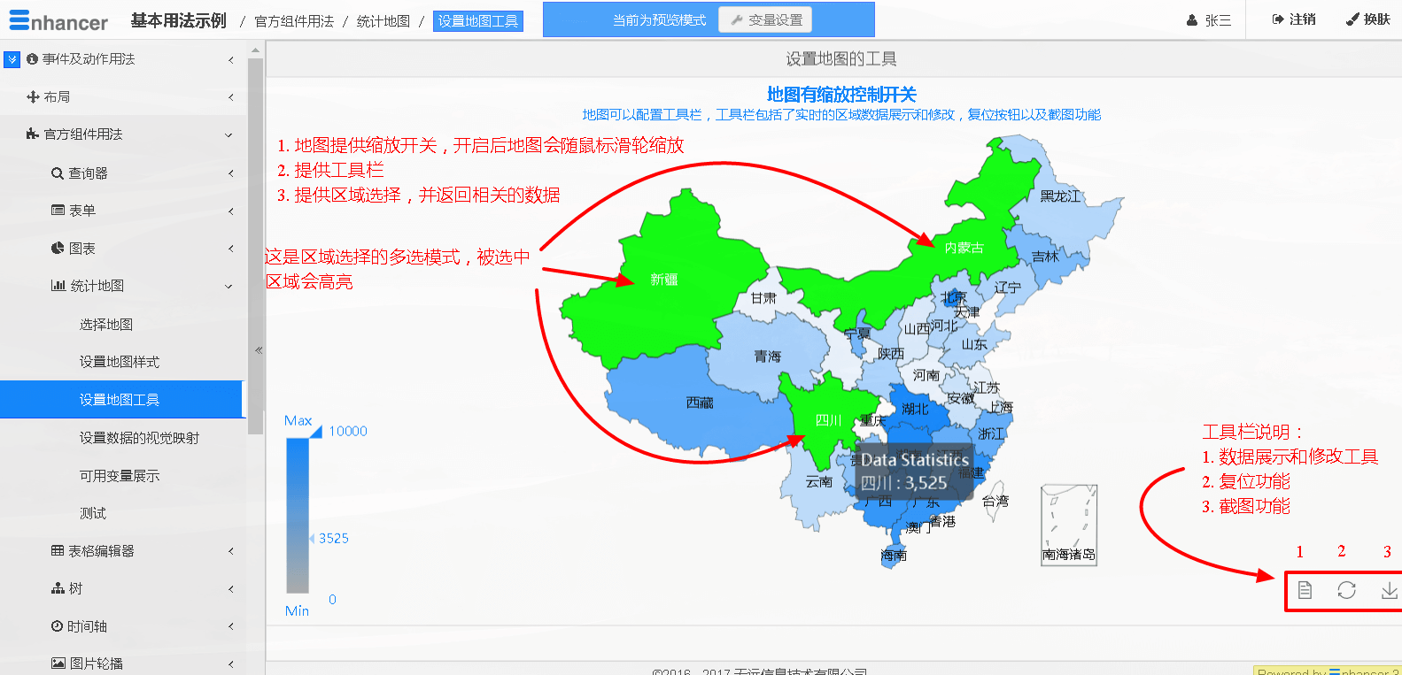This screenshot has width=1402, height=675.
Task: Click the 统计地图 breadcrumb link
Action: [383, 21]
